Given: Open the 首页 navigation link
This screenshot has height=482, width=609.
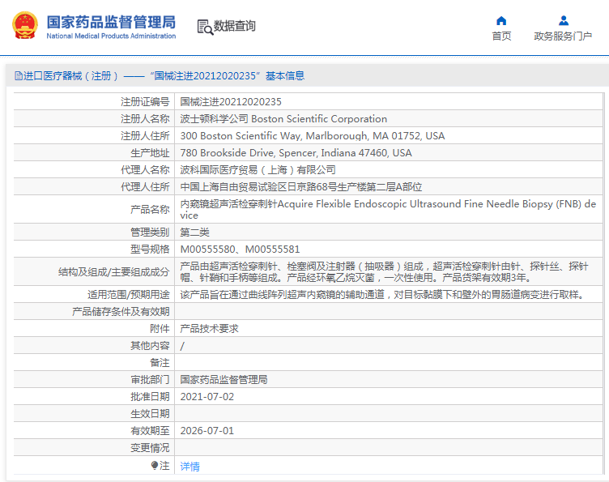Looking at the screenshot, I should (x=501, y=36).
